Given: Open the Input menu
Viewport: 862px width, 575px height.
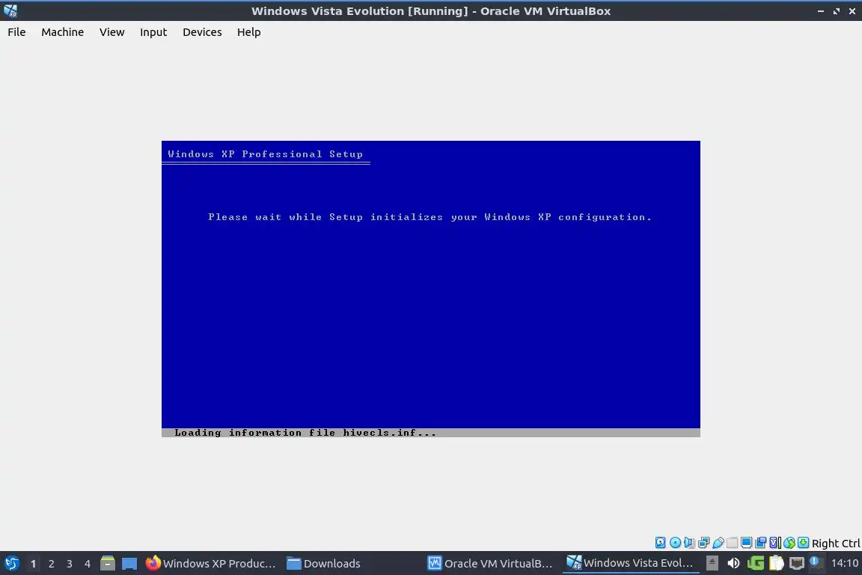Looking at the screenshot, I should point(153,32).
